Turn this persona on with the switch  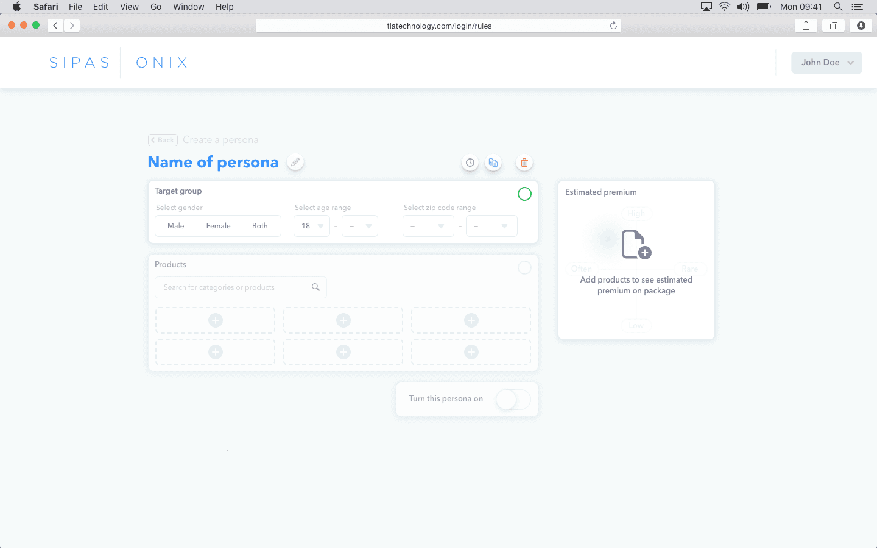[513, 399]
